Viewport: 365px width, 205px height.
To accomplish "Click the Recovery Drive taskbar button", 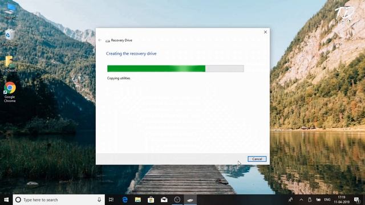I will [x=190, y=200].
